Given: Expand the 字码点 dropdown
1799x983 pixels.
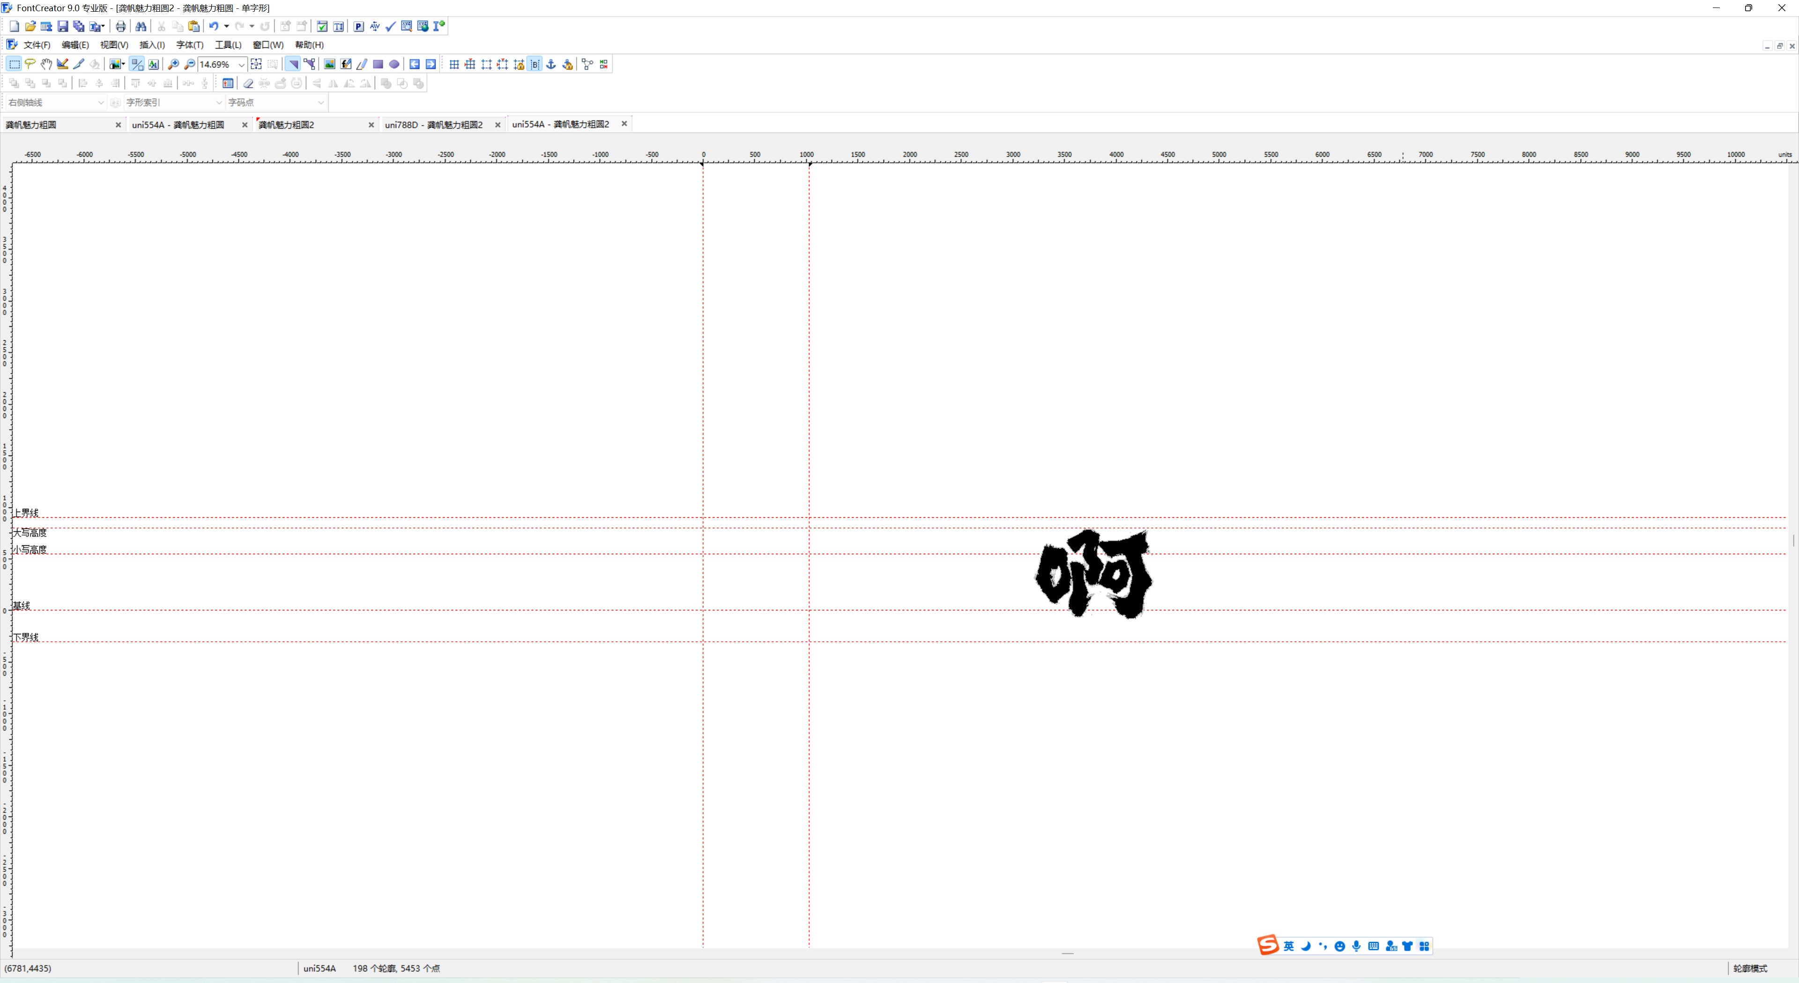Looking at the screenshot, I should (x=320, y=103).
